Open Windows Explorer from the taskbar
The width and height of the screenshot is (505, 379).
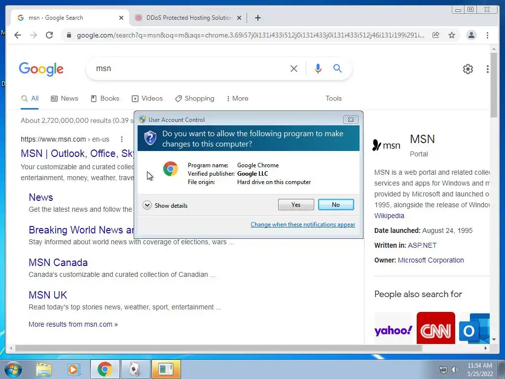[44, 370]
